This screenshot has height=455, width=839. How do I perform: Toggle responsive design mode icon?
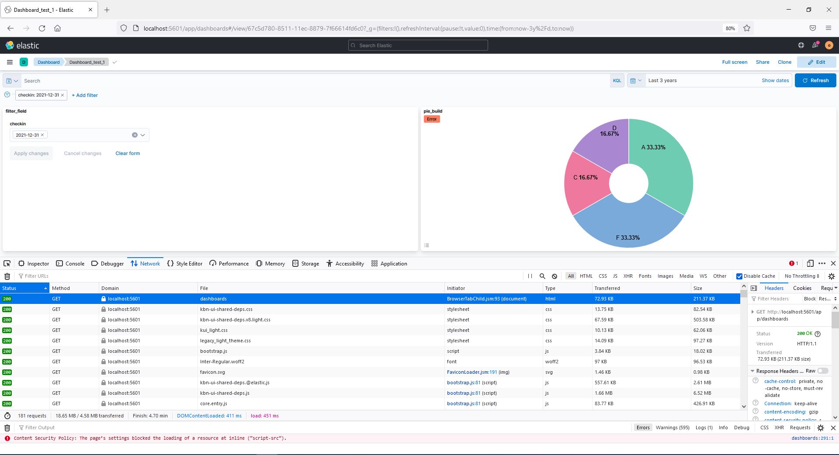(x=810, y=263)
